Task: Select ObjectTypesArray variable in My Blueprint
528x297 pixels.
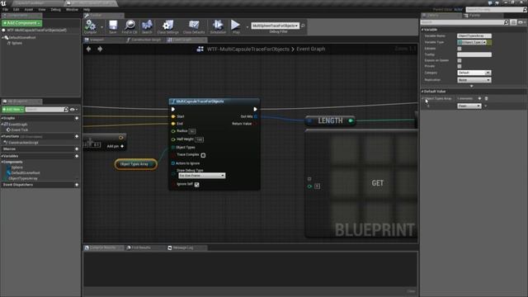Action: pos(23,178)
